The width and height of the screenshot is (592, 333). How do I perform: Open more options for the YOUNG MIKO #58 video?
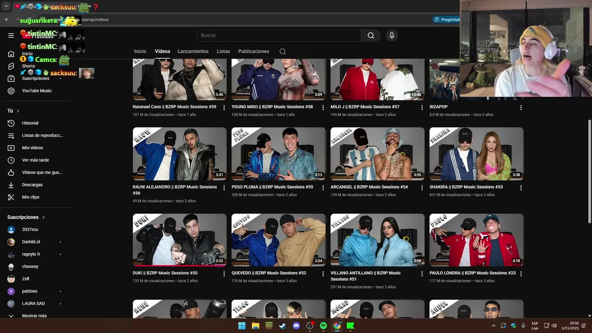(x=323, y=107)
